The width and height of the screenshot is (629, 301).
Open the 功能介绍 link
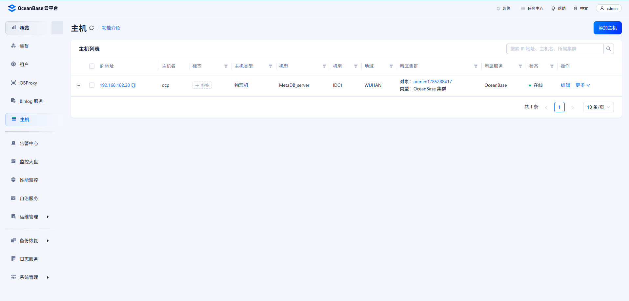[111, 28]
